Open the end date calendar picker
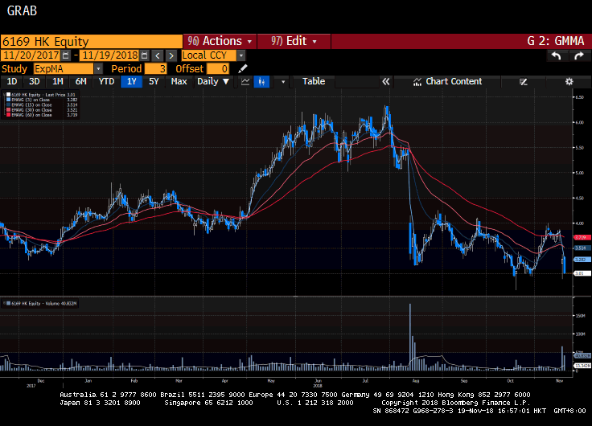Viewport: 592px width, 426px height. tap(144, 55)
